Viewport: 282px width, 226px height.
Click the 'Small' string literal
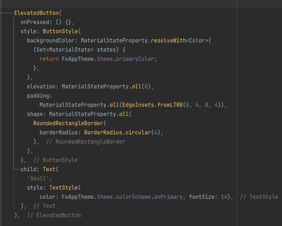(38, 179)
